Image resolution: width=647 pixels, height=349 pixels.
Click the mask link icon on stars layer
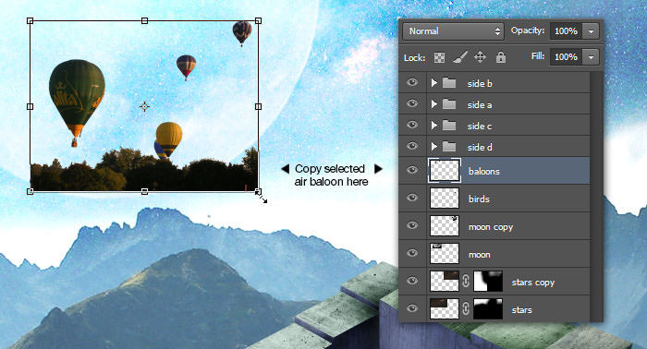tap(466, 309)
